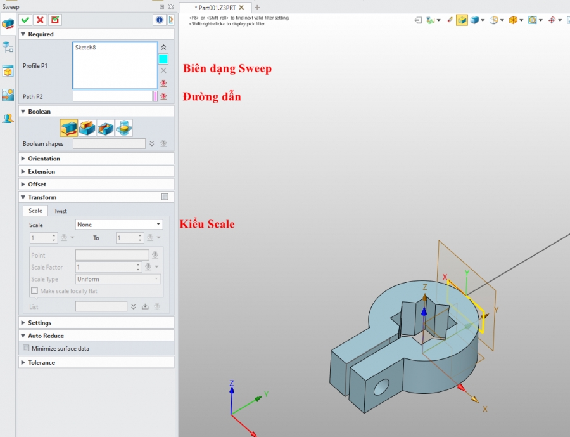
Task: Close the Part001.Z3PRT tab
Action: pos(241,7)
